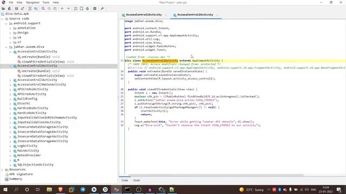The image size is (346, 194).
Task: Select the LogActivity class
Action: (28, 146)
